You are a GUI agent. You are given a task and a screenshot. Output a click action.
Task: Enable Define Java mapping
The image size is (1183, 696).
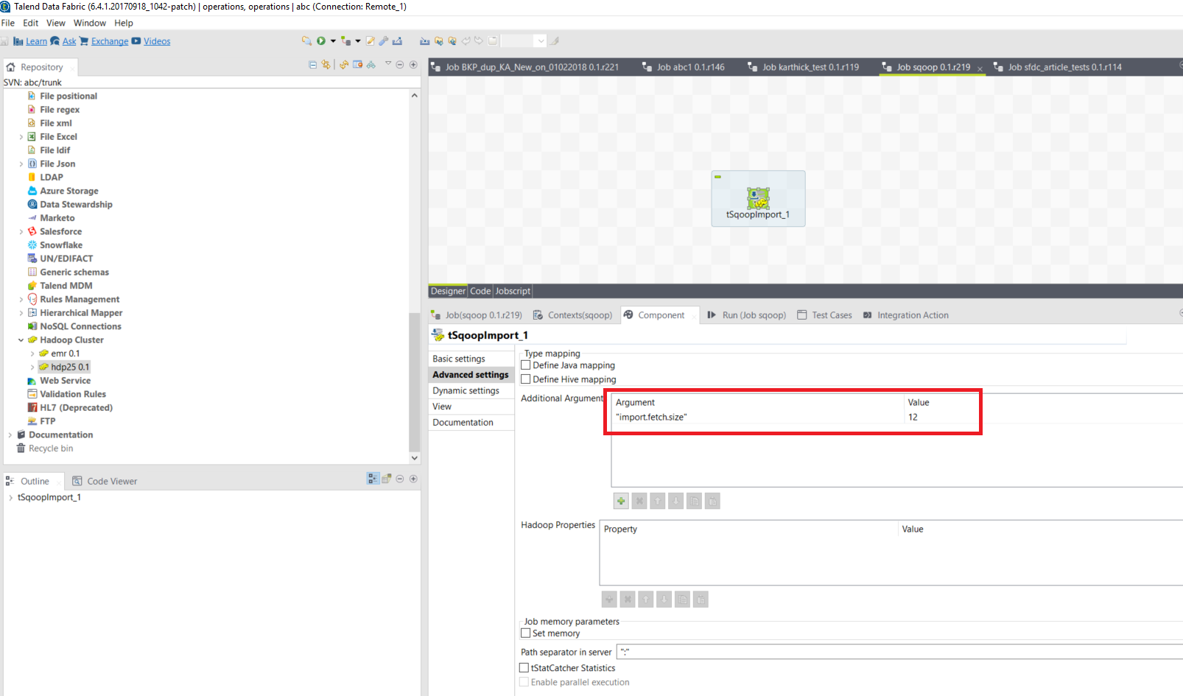click(x=527, y=365)
